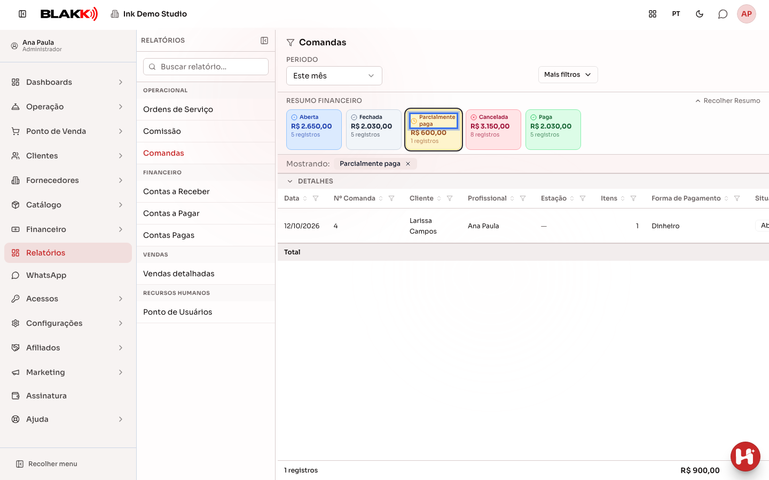Switch language with the PT button
Viewport: 769px width, 480px height.
(676, 14)
